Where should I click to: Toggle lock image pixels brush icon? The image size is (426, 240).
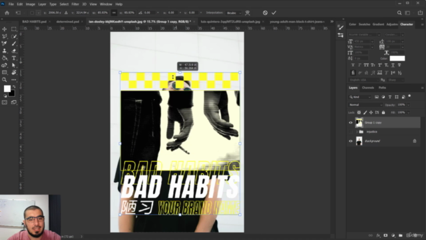365,113
